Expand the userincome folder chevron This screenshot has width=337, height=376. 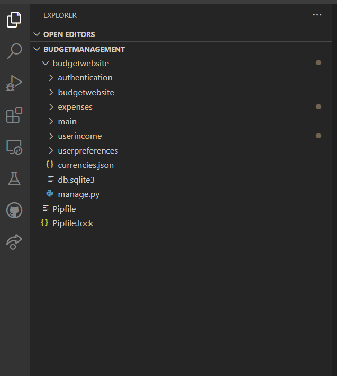(x=51, y=136)
